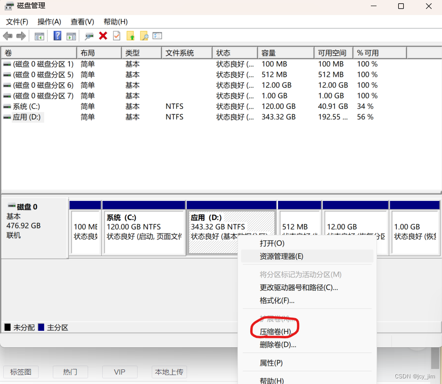Open 属性(P) from the context menu
Screen dimensions: 442x384
coord(307,363)
